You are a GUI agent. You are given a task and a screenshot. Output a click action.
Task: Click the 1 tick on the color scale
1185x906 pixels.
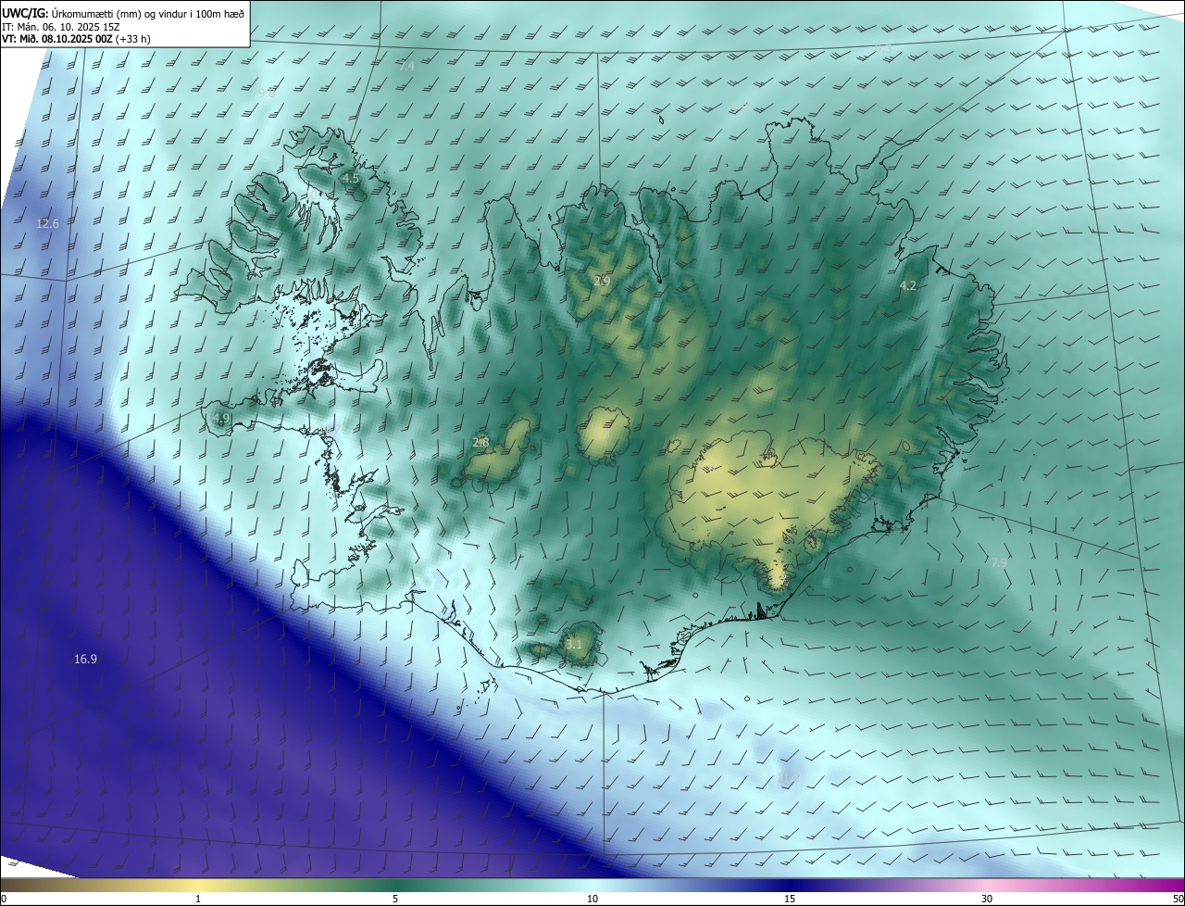pos(198,899)
